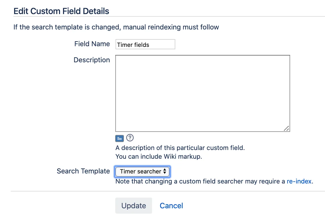Open the question mark help icon
Screen dimensions: 325x223
(130, 138)
